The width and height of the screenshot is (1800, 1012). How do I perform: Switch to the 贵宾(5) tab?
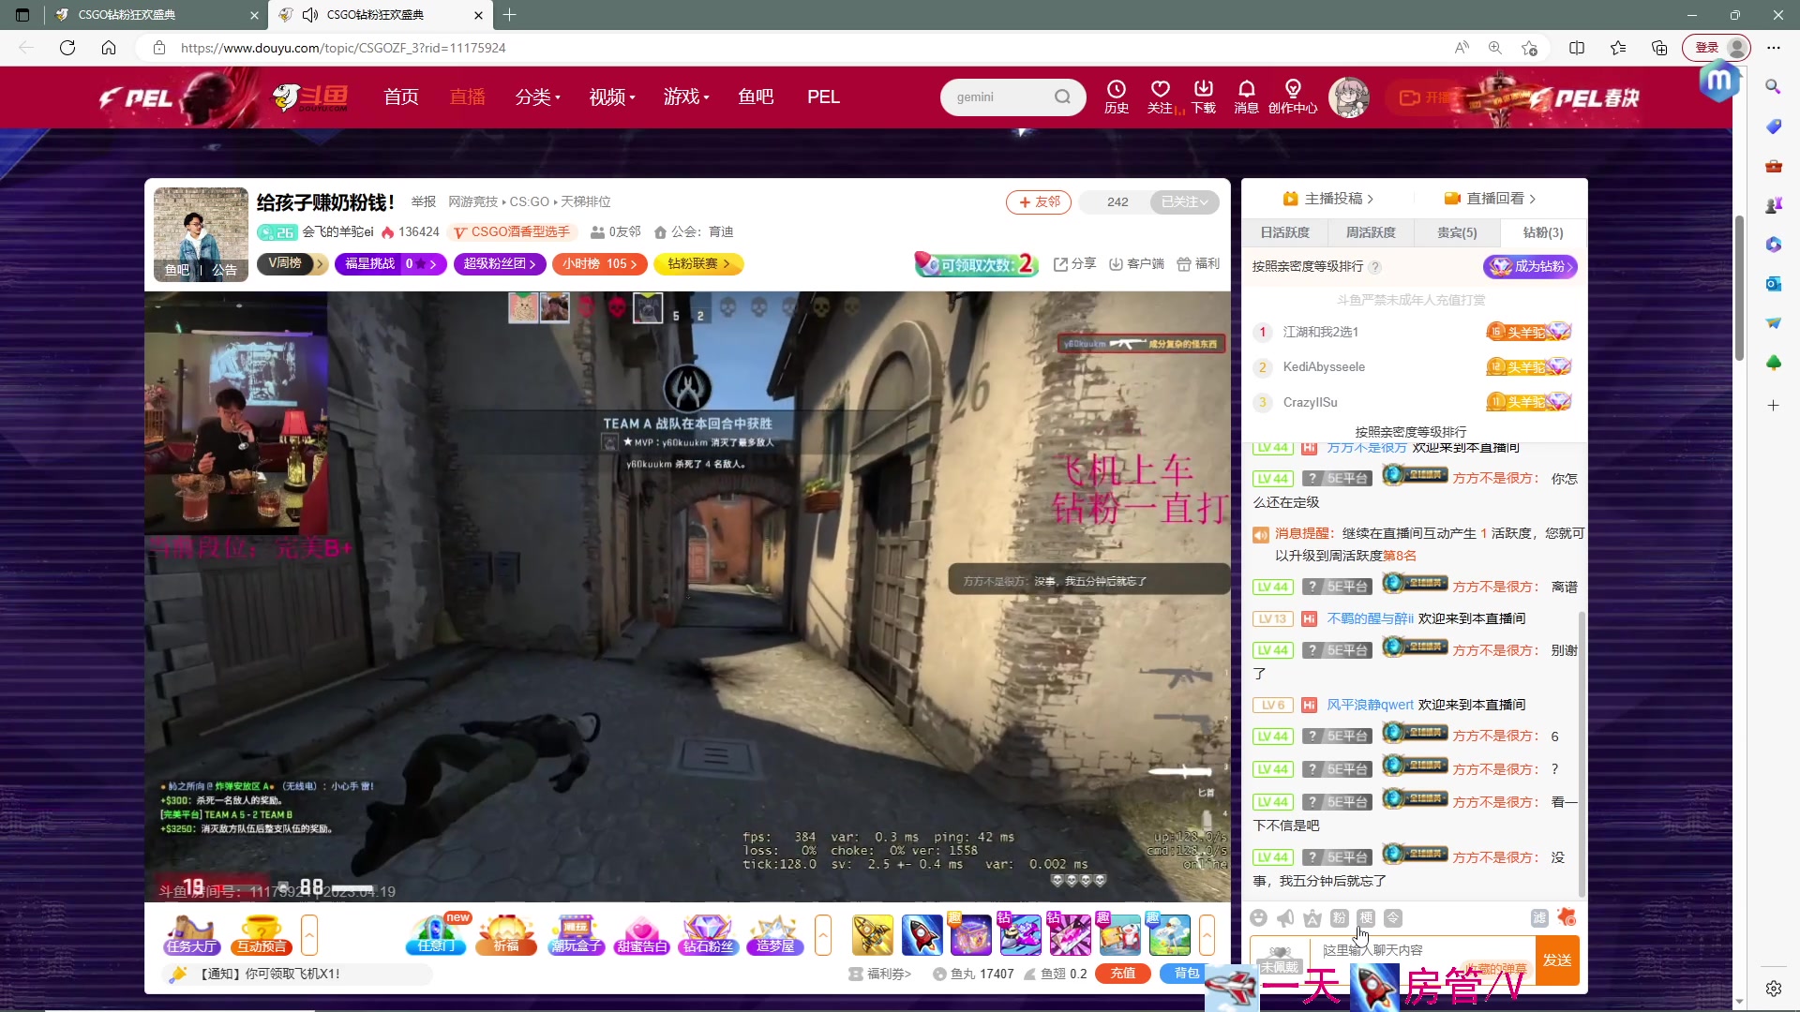click(x=1457, y=232)
